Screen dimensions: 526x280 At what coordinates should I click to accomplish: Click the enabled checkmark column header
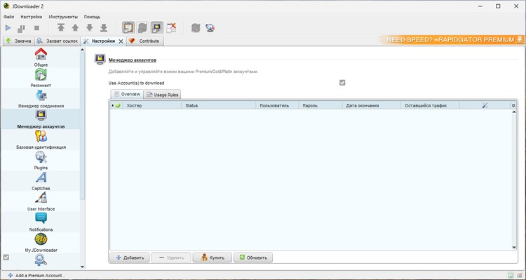(x=118, y=105)
